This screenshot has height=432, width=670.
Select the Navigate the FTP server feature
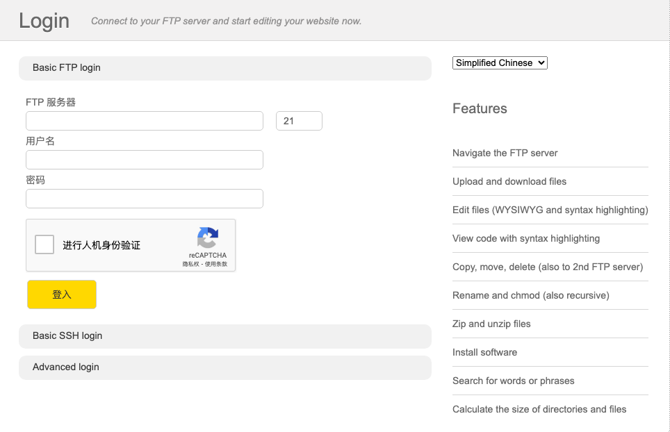pyautogui.click(x=505, y=153)
